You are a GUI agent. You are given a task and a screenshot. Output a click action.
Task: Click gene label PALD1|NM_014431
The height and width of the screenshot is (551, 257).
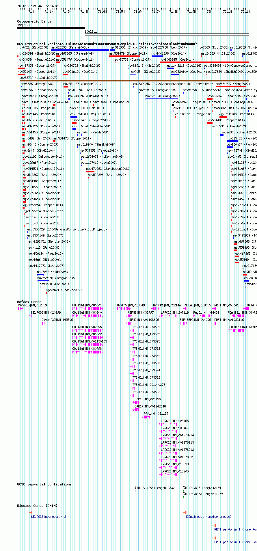click(206, 312)
